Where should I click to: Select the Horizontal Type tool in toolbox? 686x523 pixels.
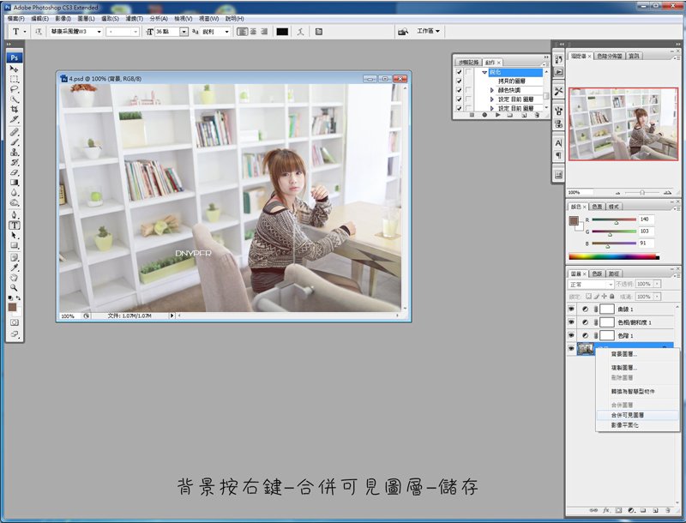14,225
